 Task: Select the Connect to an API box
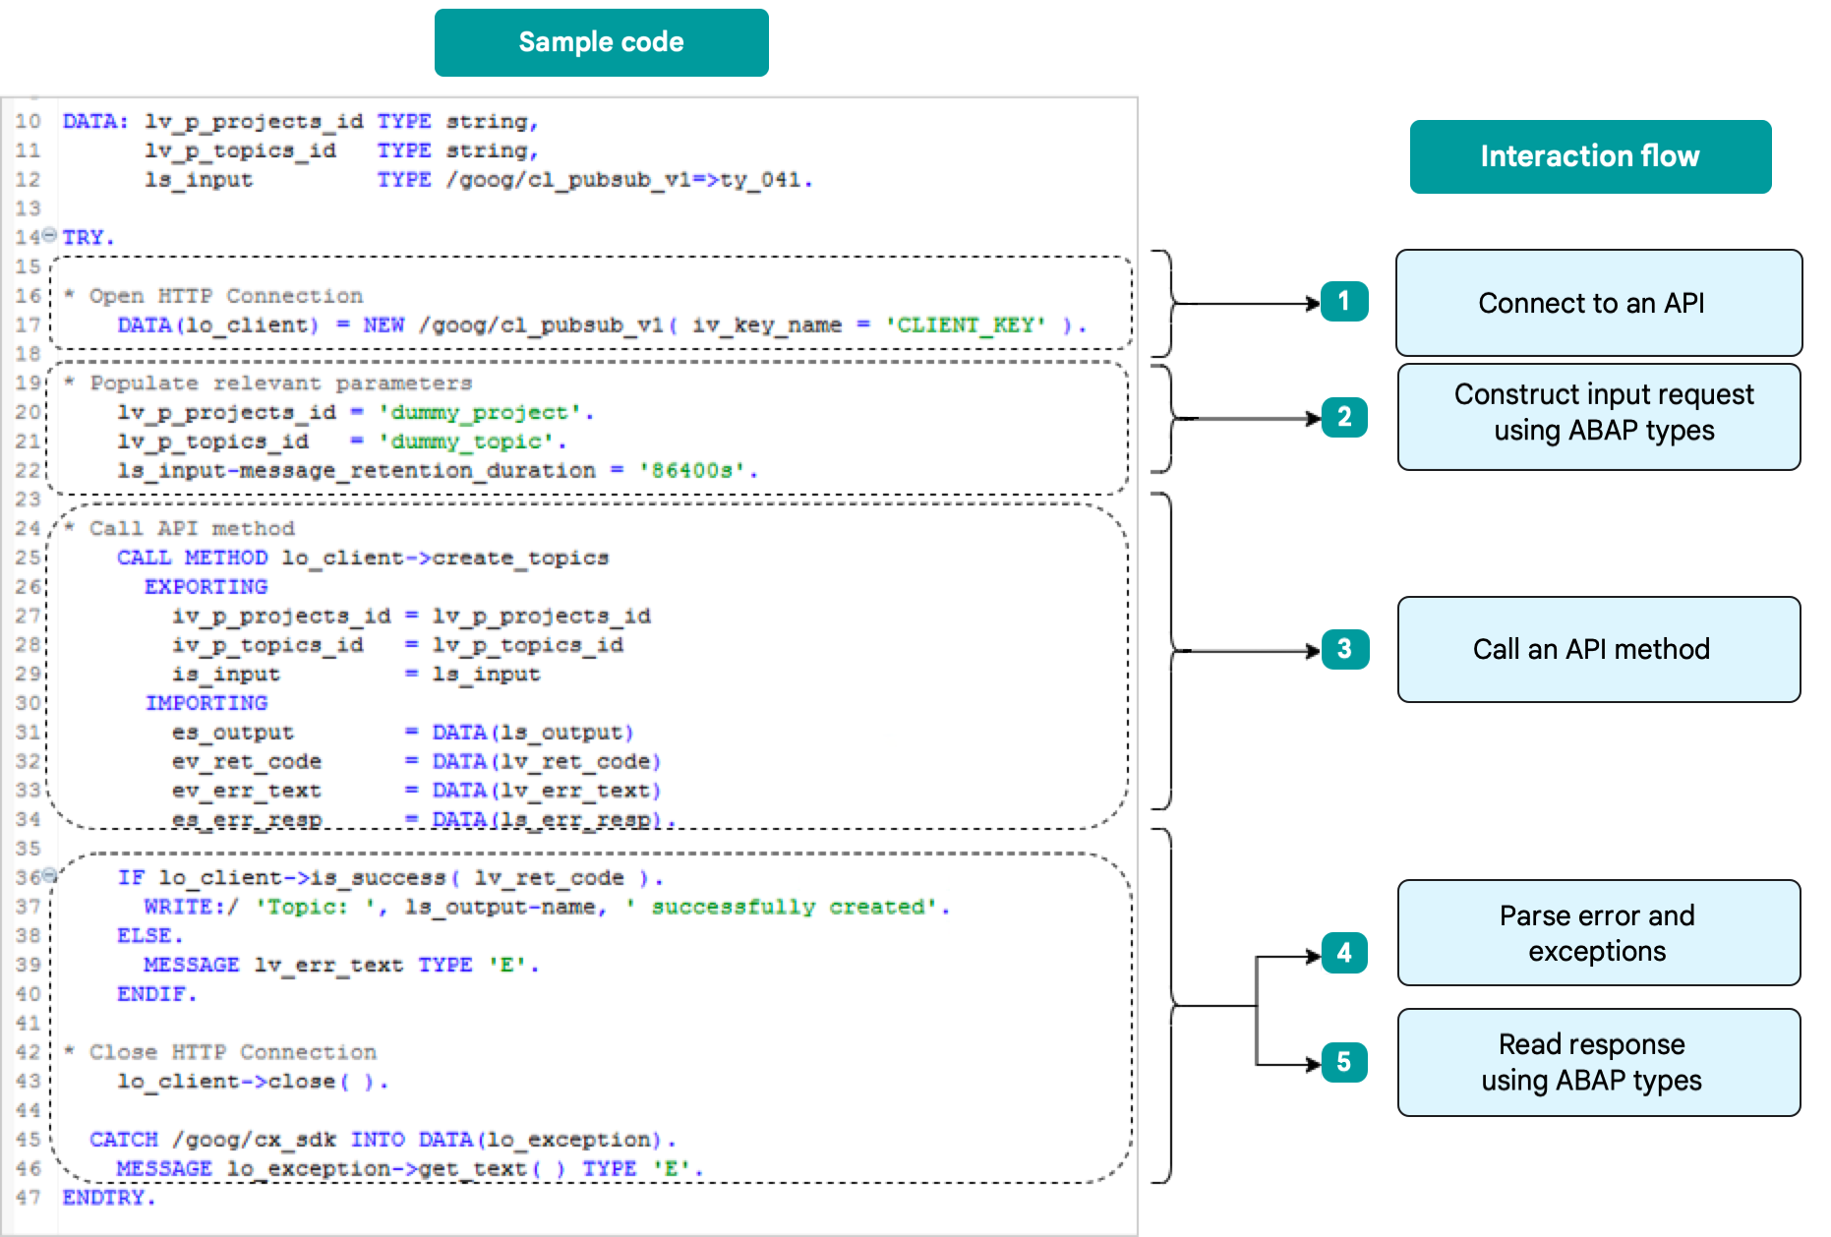(x=1598, y=303)
